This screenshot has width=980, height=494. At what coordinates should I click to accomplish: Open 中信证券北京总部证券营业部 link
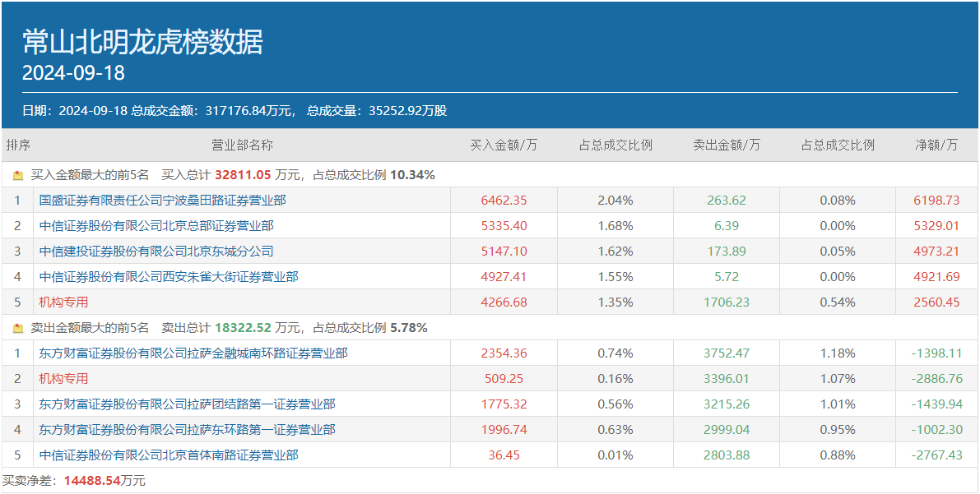pyautogui.click(x=156, y=225)
